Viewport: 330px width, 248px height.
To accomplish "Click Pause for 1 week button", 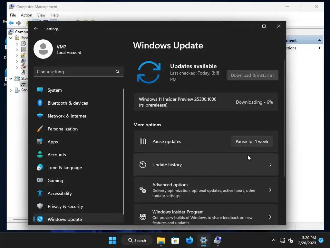I will tap(252, 141).
